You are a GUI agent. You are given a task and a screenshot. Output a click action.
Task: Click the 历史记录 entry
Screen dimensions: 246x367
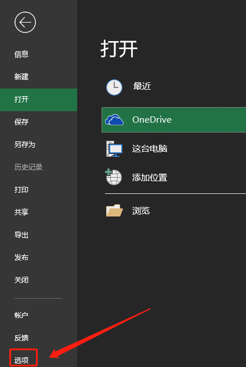tap(28, 167)
